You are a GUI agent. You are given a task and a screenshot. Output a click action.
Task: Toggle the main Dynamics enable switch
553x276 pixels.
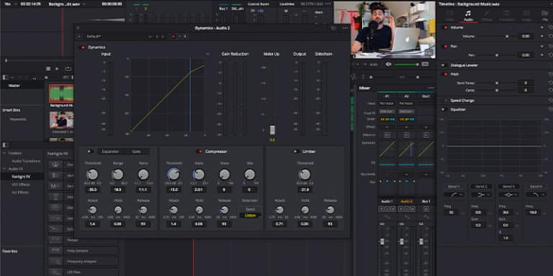pyautogui.click(x=84, y=47)
